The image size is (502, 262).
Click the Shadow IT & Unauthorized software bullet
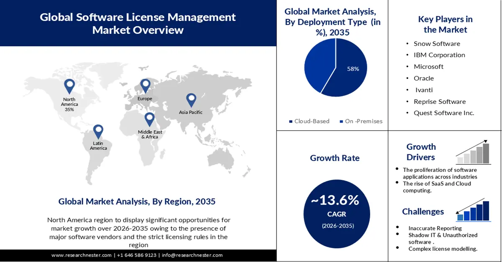click(443, 238)
